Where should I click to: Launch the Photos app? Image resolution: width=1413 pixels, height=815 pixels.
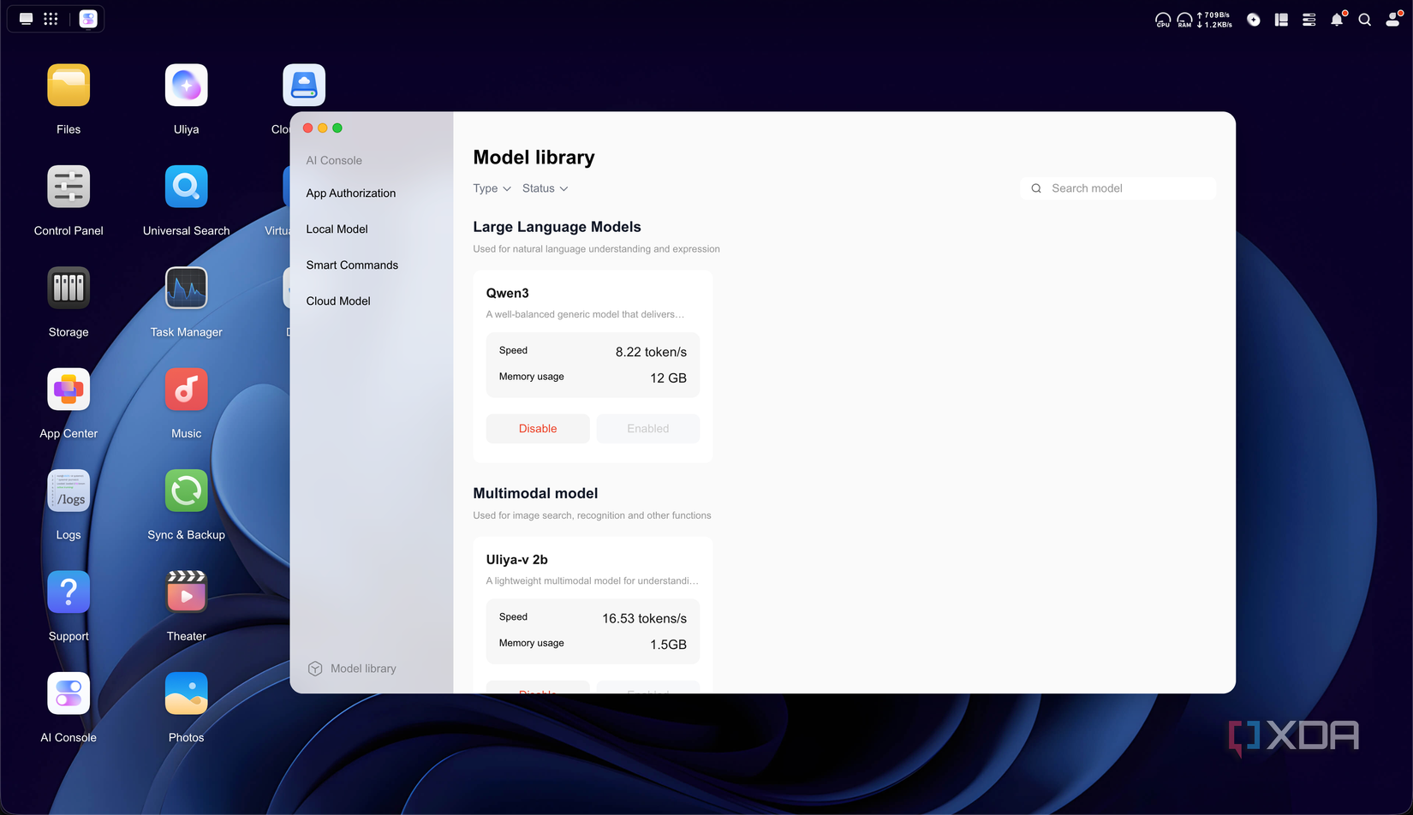click(187, 693)
